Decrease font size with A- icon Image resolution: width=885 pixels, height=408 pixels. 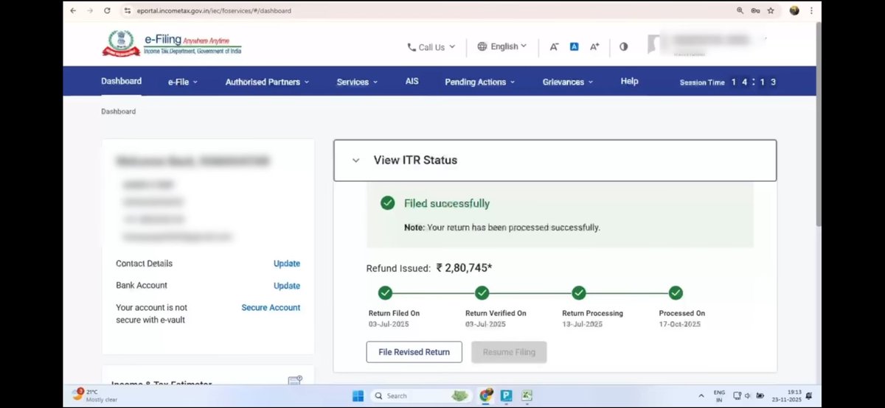click(x=554, y=46)
